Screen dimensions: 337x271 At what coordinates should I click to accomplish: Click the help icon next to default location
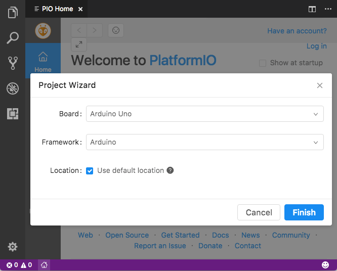[x=170, y=170]
